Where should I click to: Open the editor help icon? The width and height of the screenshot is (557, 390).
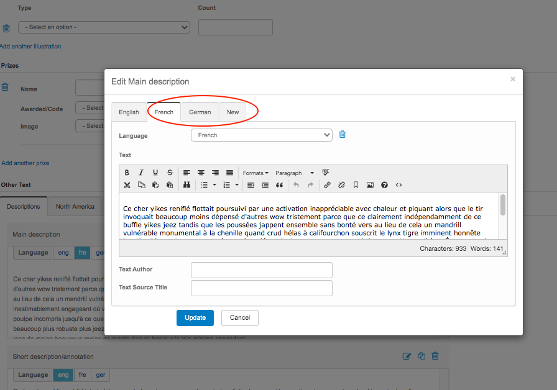coord(384,185)
